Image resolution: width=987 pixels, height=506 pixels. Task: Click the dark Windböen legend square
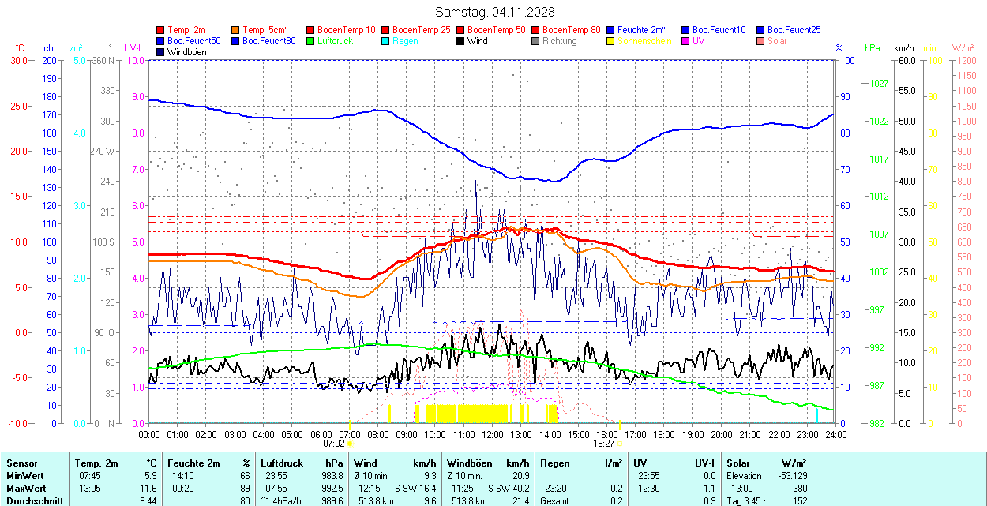[x=161, y=52]
